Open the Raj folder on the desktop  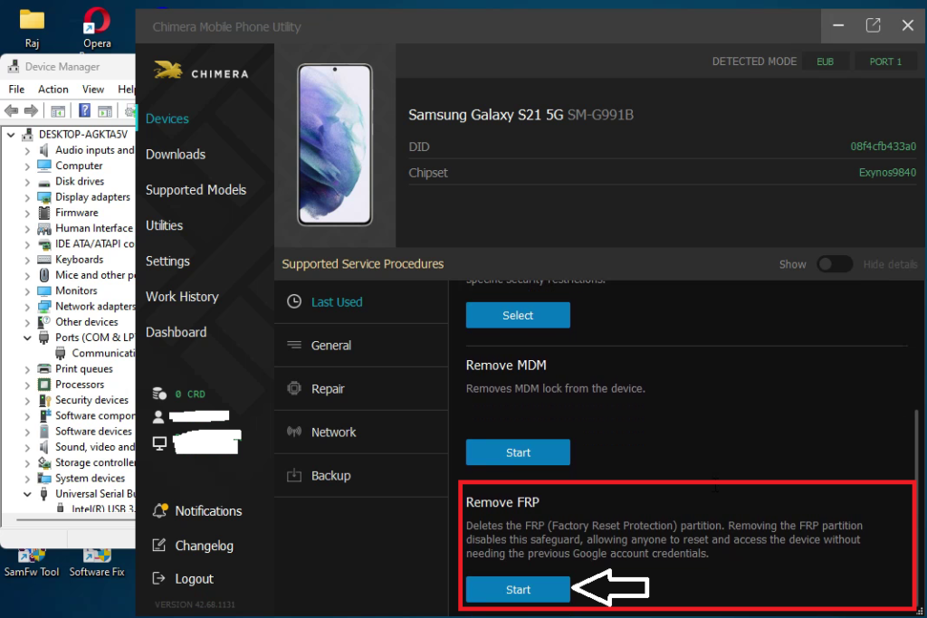pyautogui.click(x=32, y=27)
